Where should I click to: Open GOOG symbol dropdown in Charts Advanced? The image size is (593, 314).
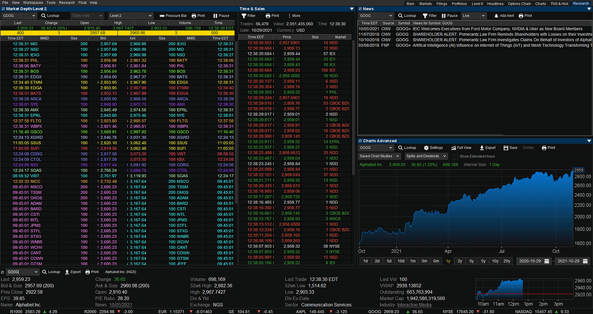tap(376, 148)
